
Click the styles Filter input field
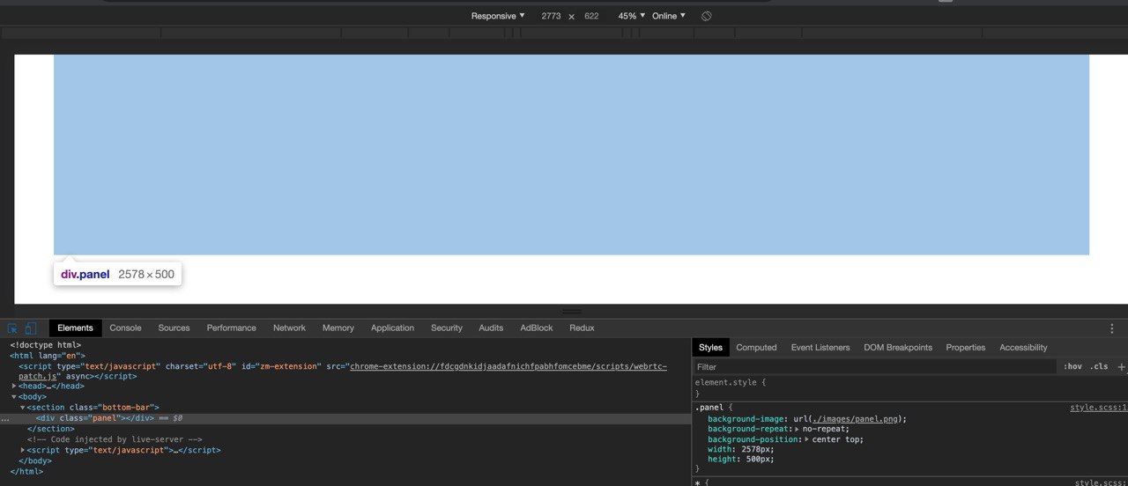pos(875,366)
